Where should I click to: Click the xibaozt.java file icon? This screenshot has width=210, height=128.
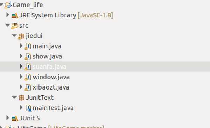(28, 87)
